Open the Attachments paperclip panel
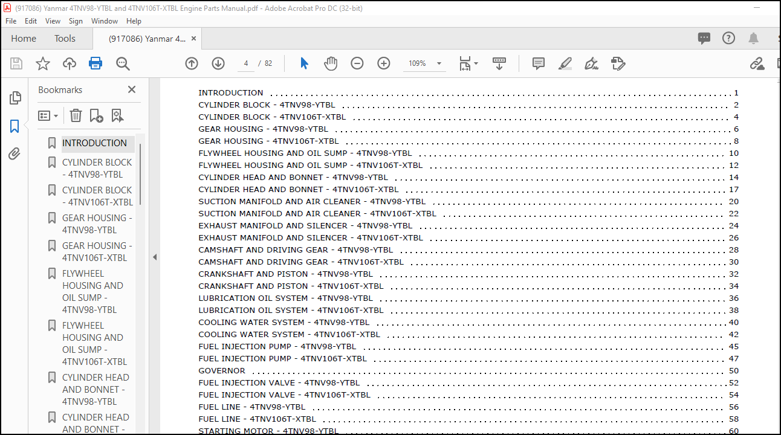 pyautogui.click(x=15, y=154)
